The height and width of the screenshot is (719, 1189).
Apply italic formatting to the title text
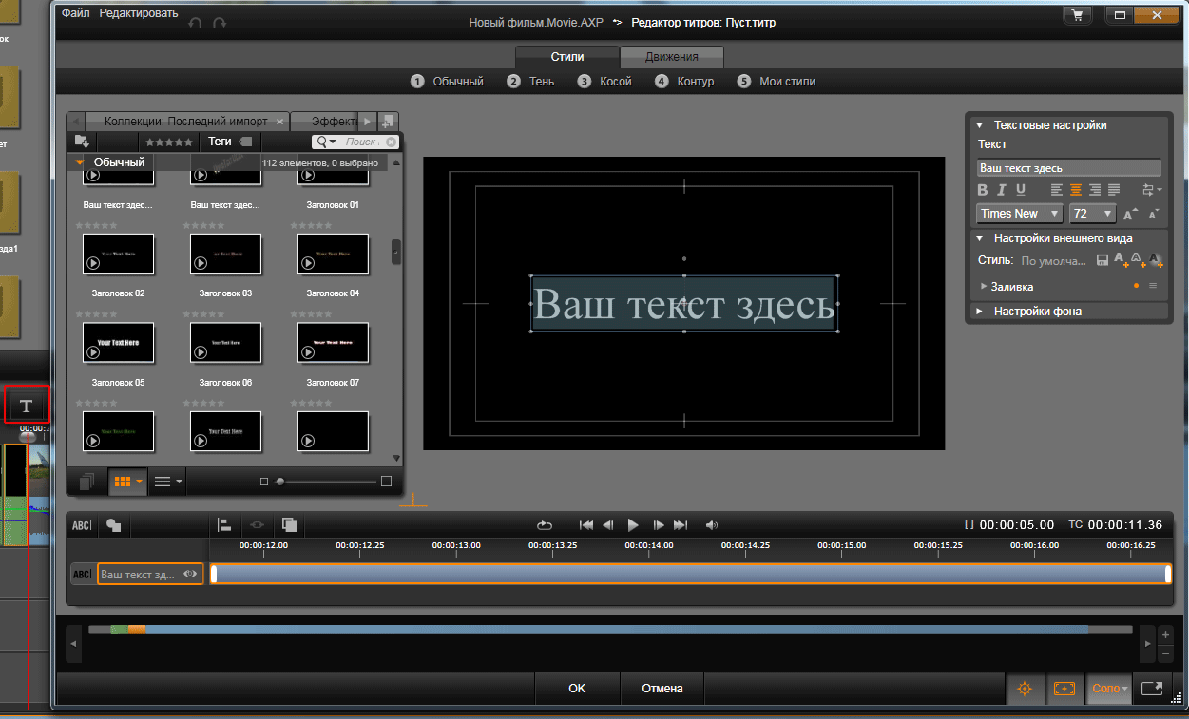(x=1002, y=190)
